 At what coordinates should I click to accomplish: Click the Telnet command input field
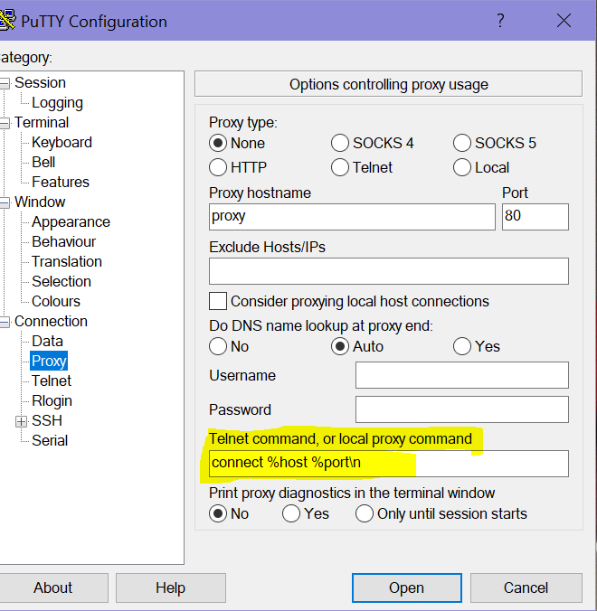[388, 464]
